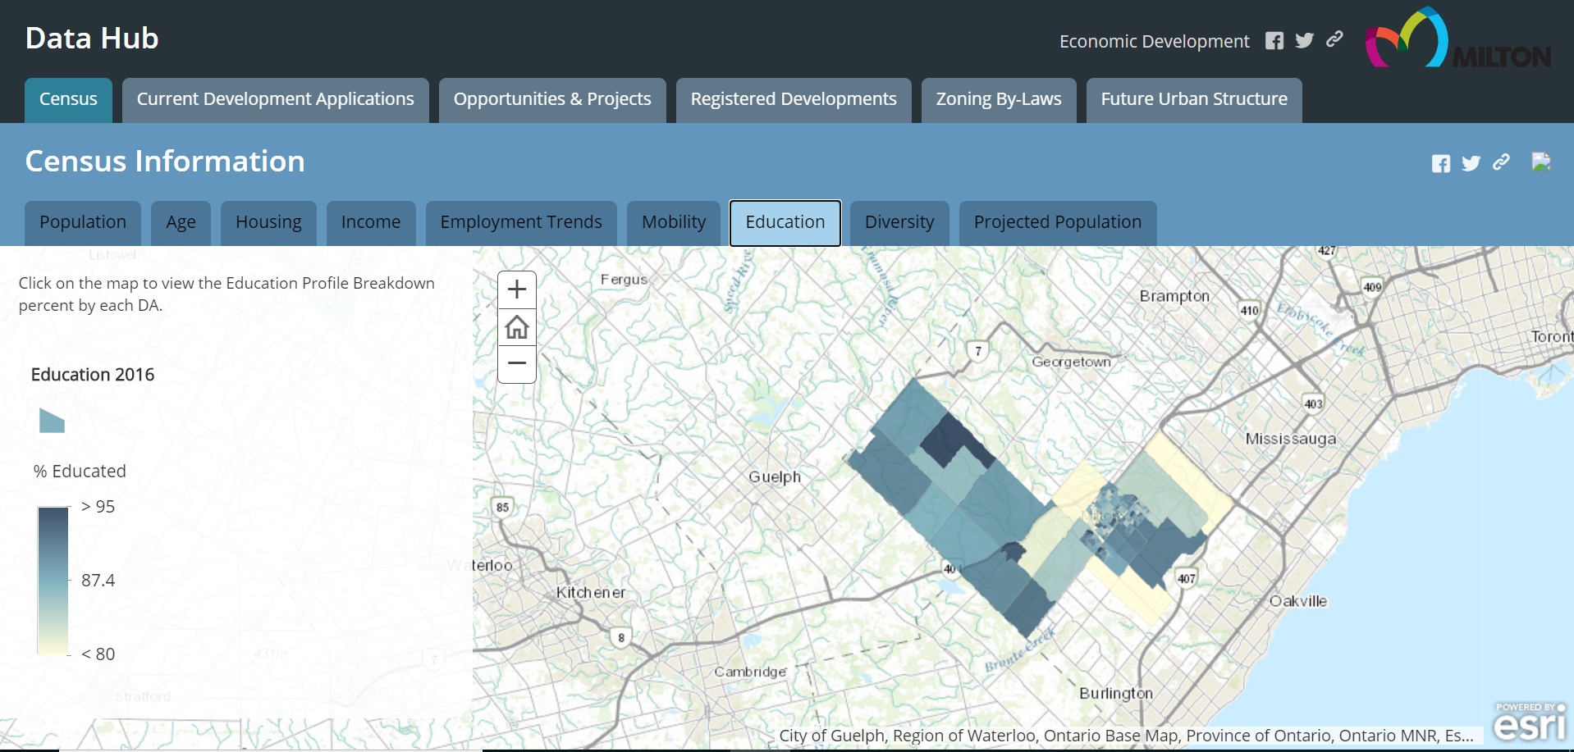The height and width of the screenshot is (752, 1574).
Task: Zoom out on the map
Action: (517, 363)
